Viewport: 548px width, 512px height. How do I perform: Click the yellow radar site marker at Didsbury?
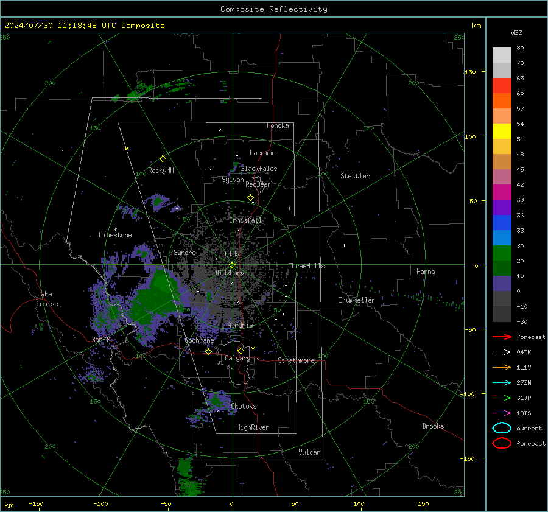coord(232,265)
